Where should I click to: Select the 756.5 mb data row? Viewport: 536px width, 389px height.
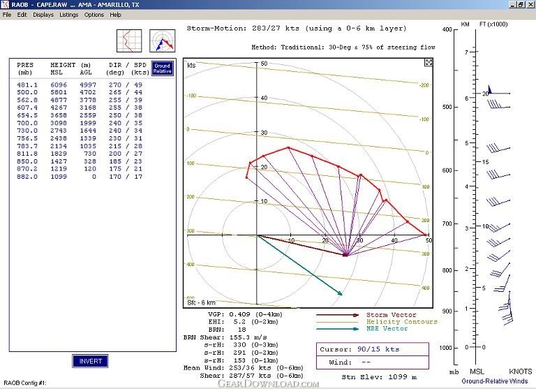click(x=80, y=138)
